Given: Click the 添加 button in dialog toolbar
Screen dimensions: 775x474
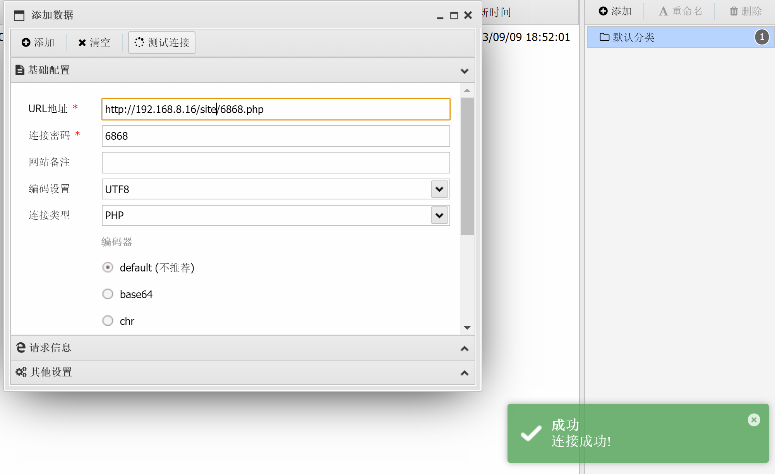Looking at the screenshot, I should point(38,43).
